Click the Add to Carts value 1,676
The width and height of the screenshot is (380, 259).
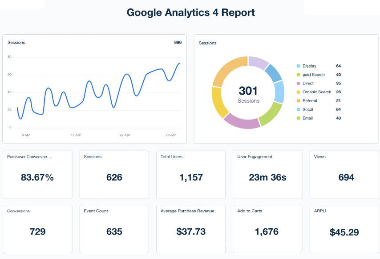coord(267,231)
